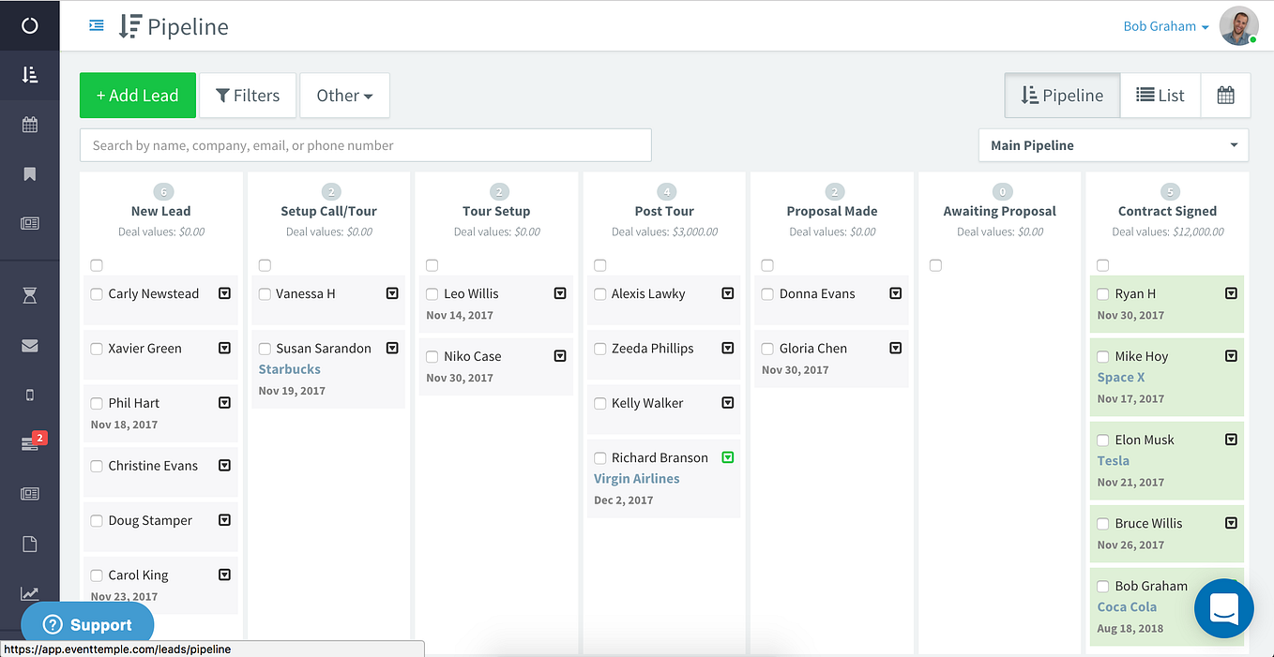The image size is (1274, 657).
Task: Click the green Add Lead button
Action: 138,96
